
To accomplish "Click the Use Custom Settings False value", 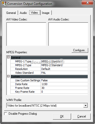I will pyautogui.click(x=64, y=80).
